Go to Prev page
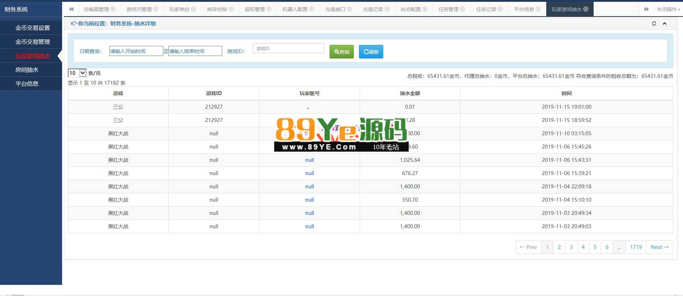The image size is (683, 296). (x=528, y=247)
